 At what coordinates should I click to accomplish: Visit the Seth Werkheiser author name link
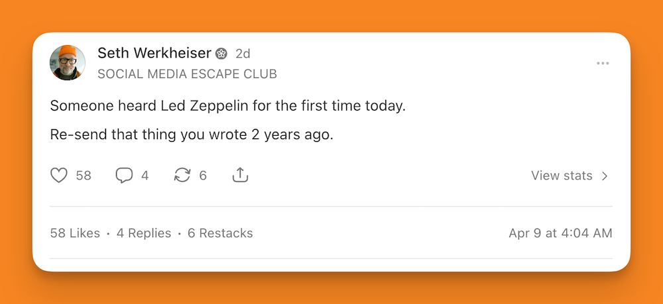tap(154, 53)
